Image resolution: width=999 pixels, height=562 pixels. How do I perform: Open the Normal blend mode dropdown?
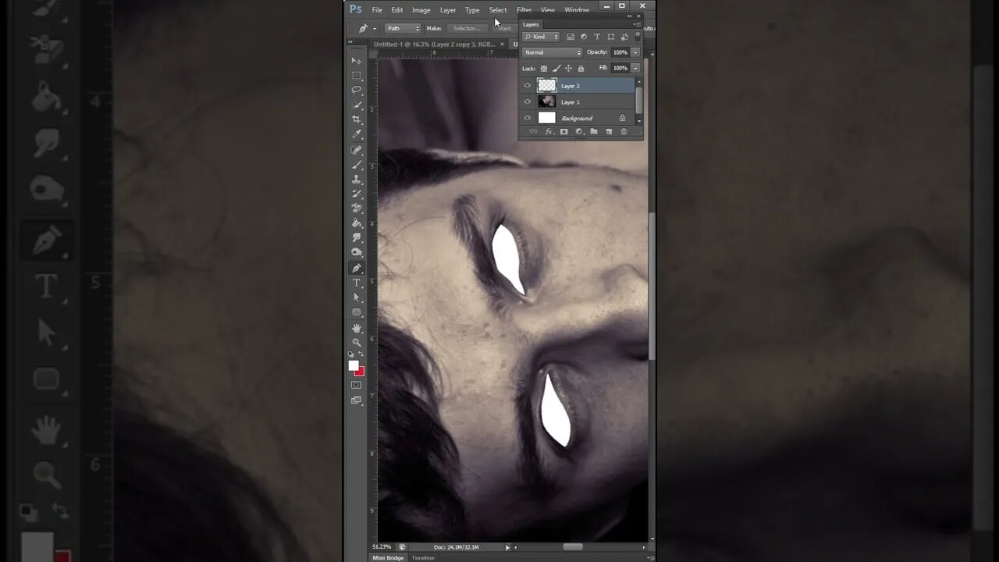pos(553,52)
